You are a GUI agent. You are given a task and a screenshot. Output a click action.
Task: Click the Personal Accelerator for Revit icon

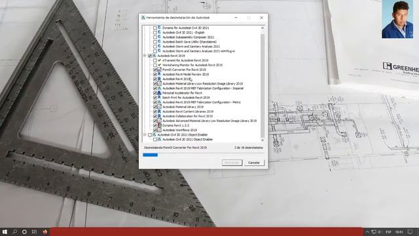(x=159, y=92)
